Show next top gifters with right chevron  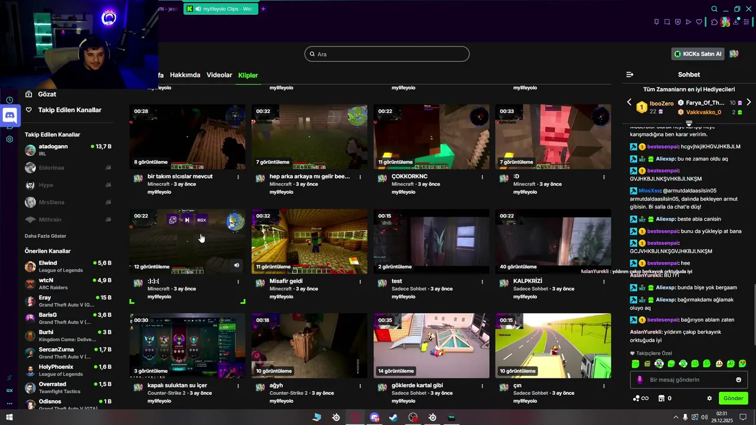tap(748, 102)
